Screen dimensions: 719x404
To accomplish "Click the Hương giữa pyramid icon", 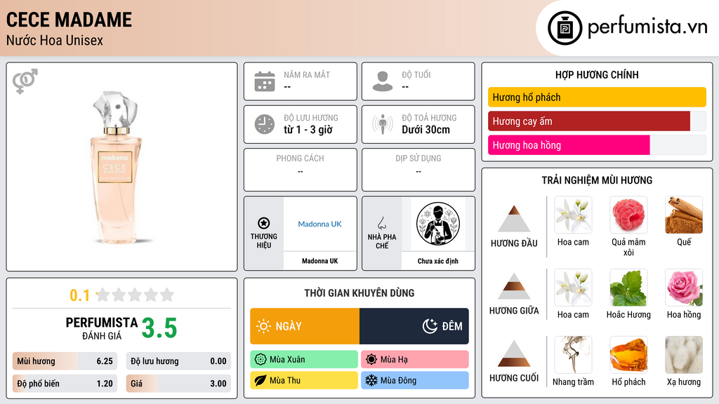I will pyautogui.click(x=514, y=286).
